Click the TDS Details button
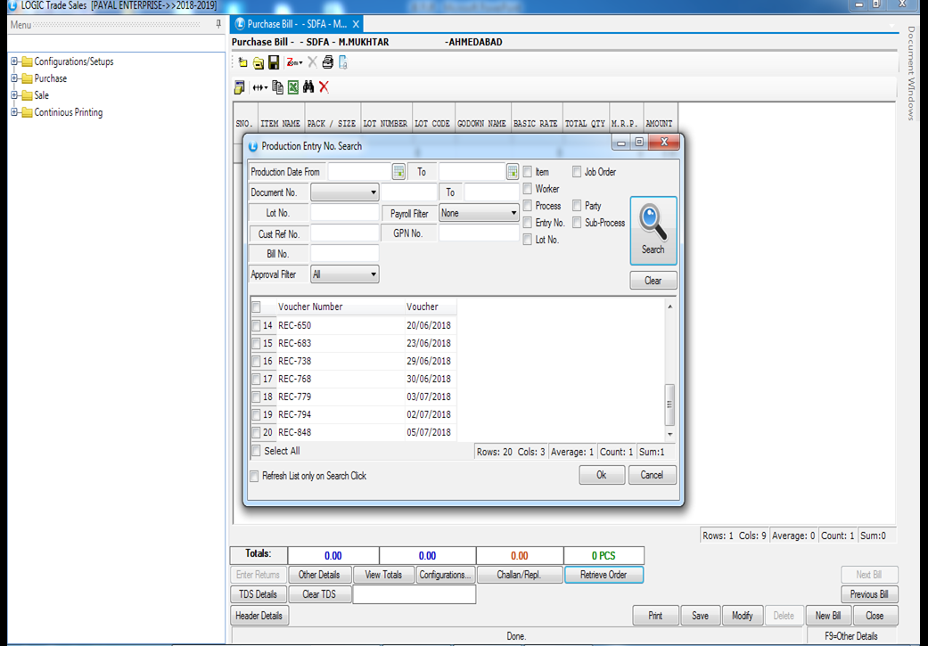The height and width of the screenshot is (646, 928). (258, 594)
